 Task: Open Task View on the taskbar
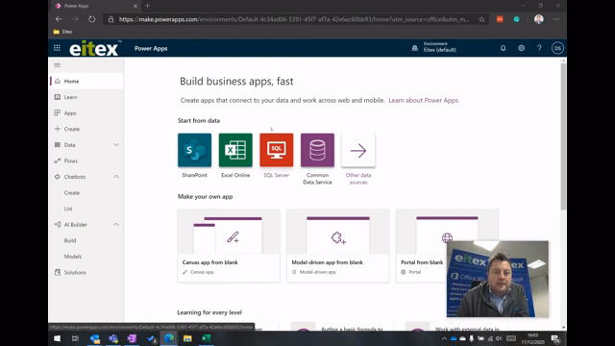(x=75, y=338)
